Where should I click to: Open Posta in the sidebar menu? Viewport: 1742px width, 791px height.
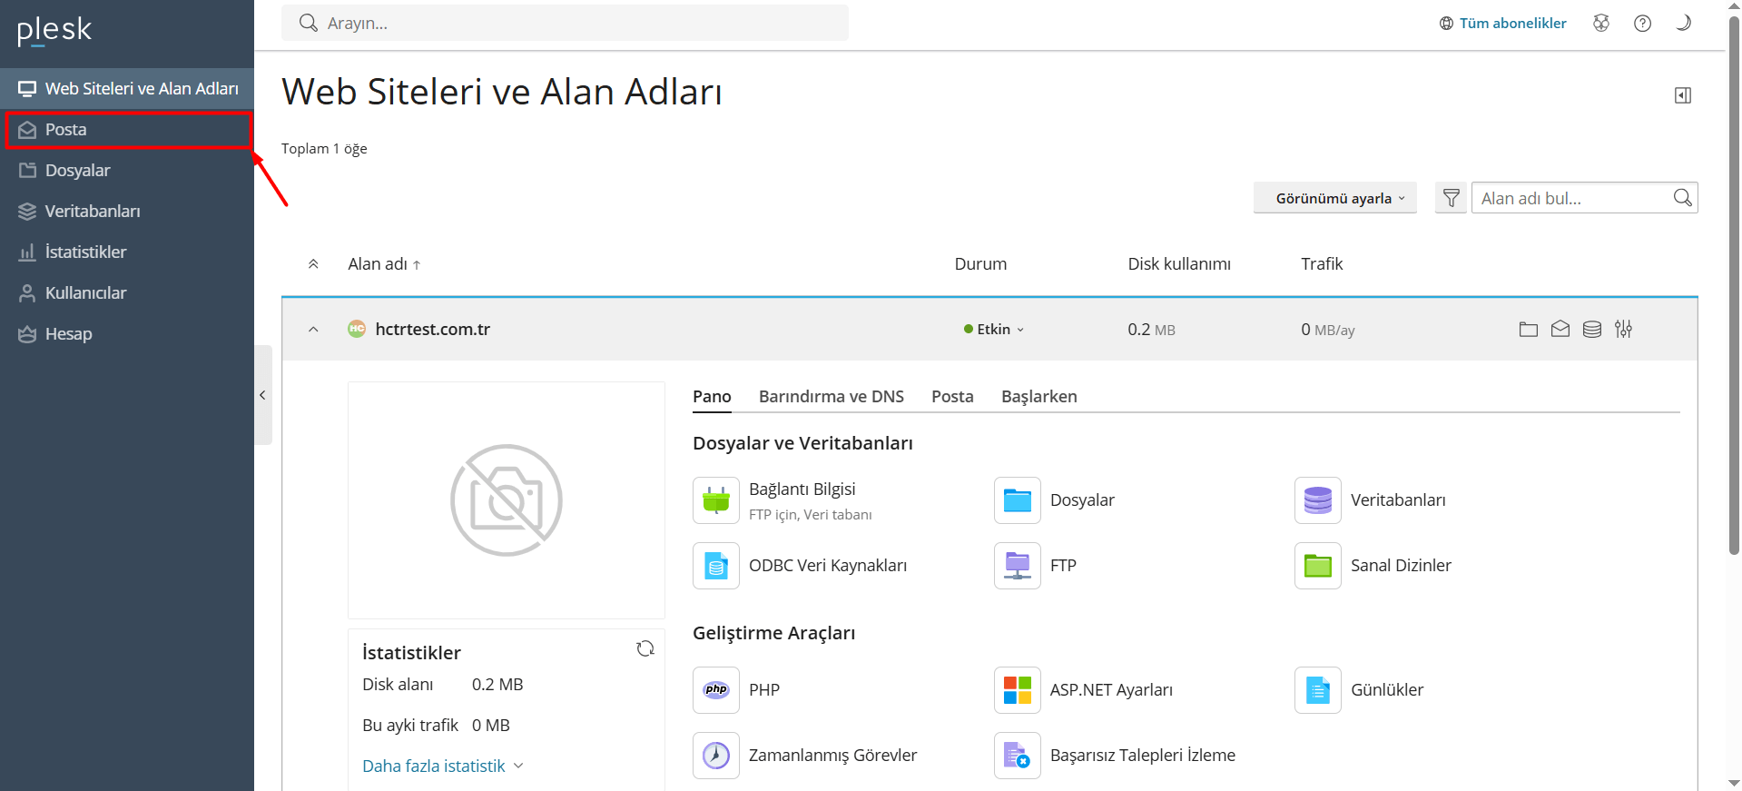point(127,130)
